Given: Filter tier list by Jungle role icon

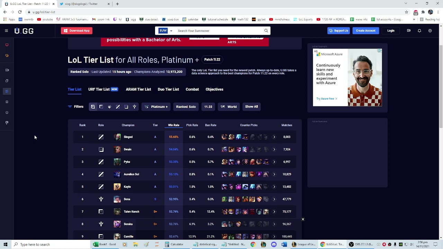Looking at the screenshot, I should pyautogui.click(x=109, y=107).
